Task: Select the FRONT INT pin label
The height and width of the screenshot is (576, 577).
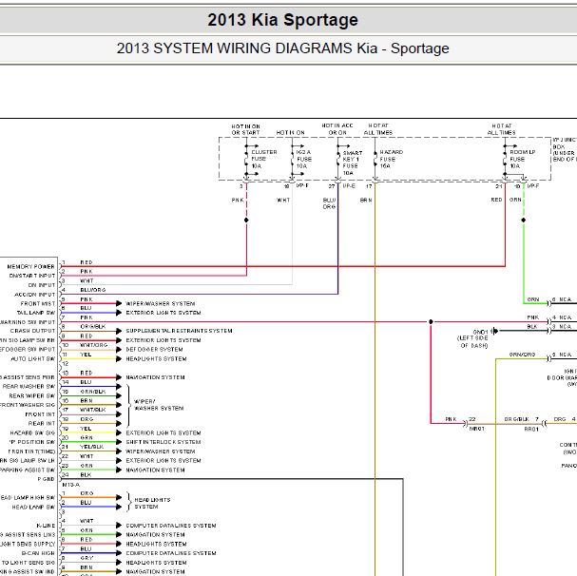Action: coord(40,414)
